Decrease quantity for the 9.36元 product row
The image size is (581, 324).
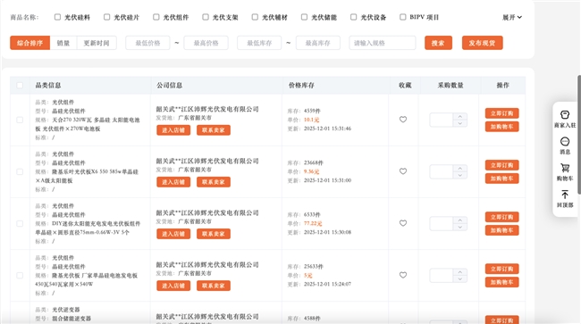coord(460,175)
